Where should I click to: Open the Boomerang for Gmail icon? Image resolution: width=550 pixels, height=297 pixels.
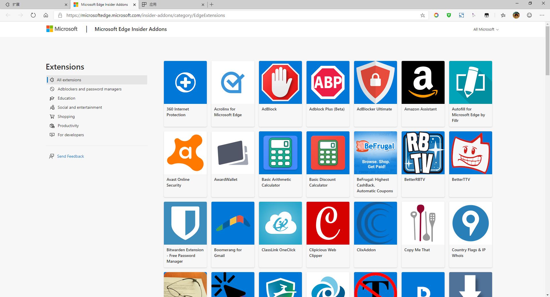tap(233, 223)
